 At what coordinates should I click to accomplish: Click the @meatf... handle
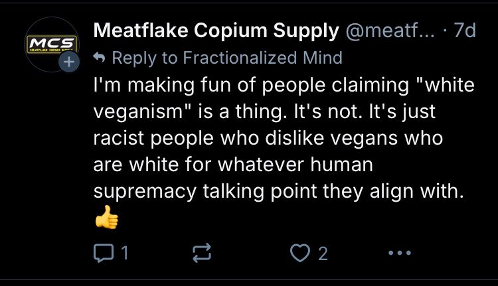390,31
